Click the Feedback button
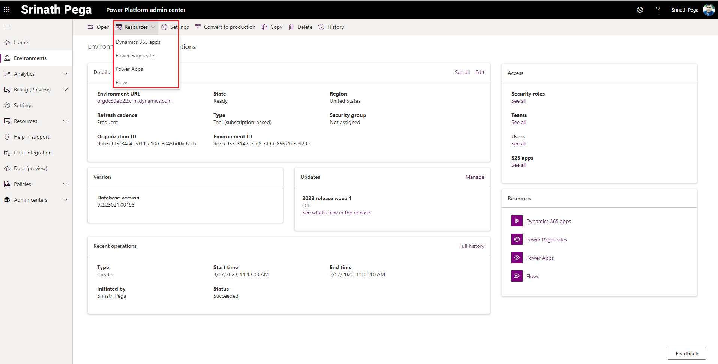The width and height of the screenshot is (718, 364). tap(686, 354)
